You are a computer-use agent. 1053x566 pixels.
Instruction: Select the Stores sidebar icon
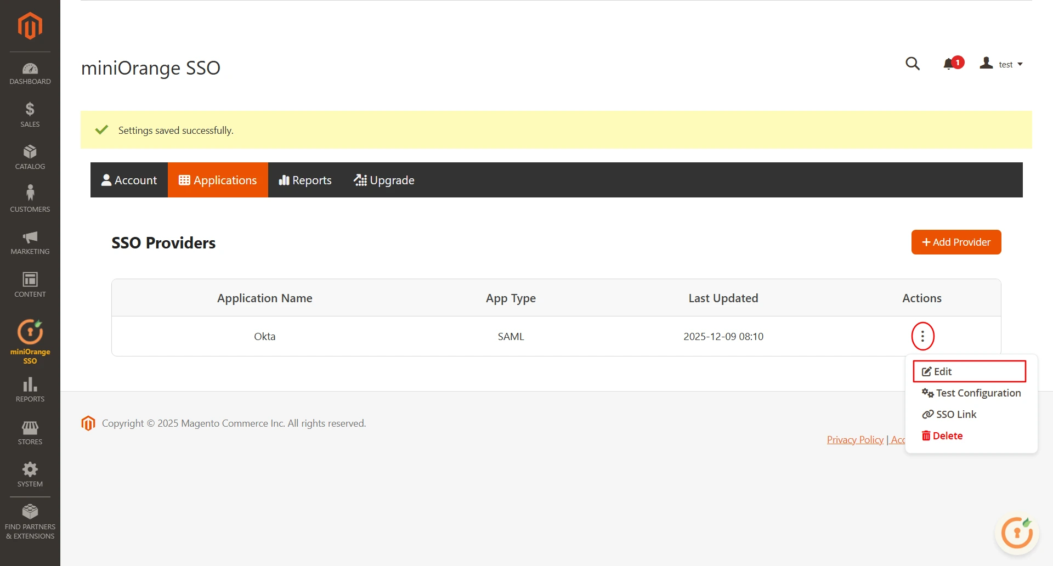point(30,433)
